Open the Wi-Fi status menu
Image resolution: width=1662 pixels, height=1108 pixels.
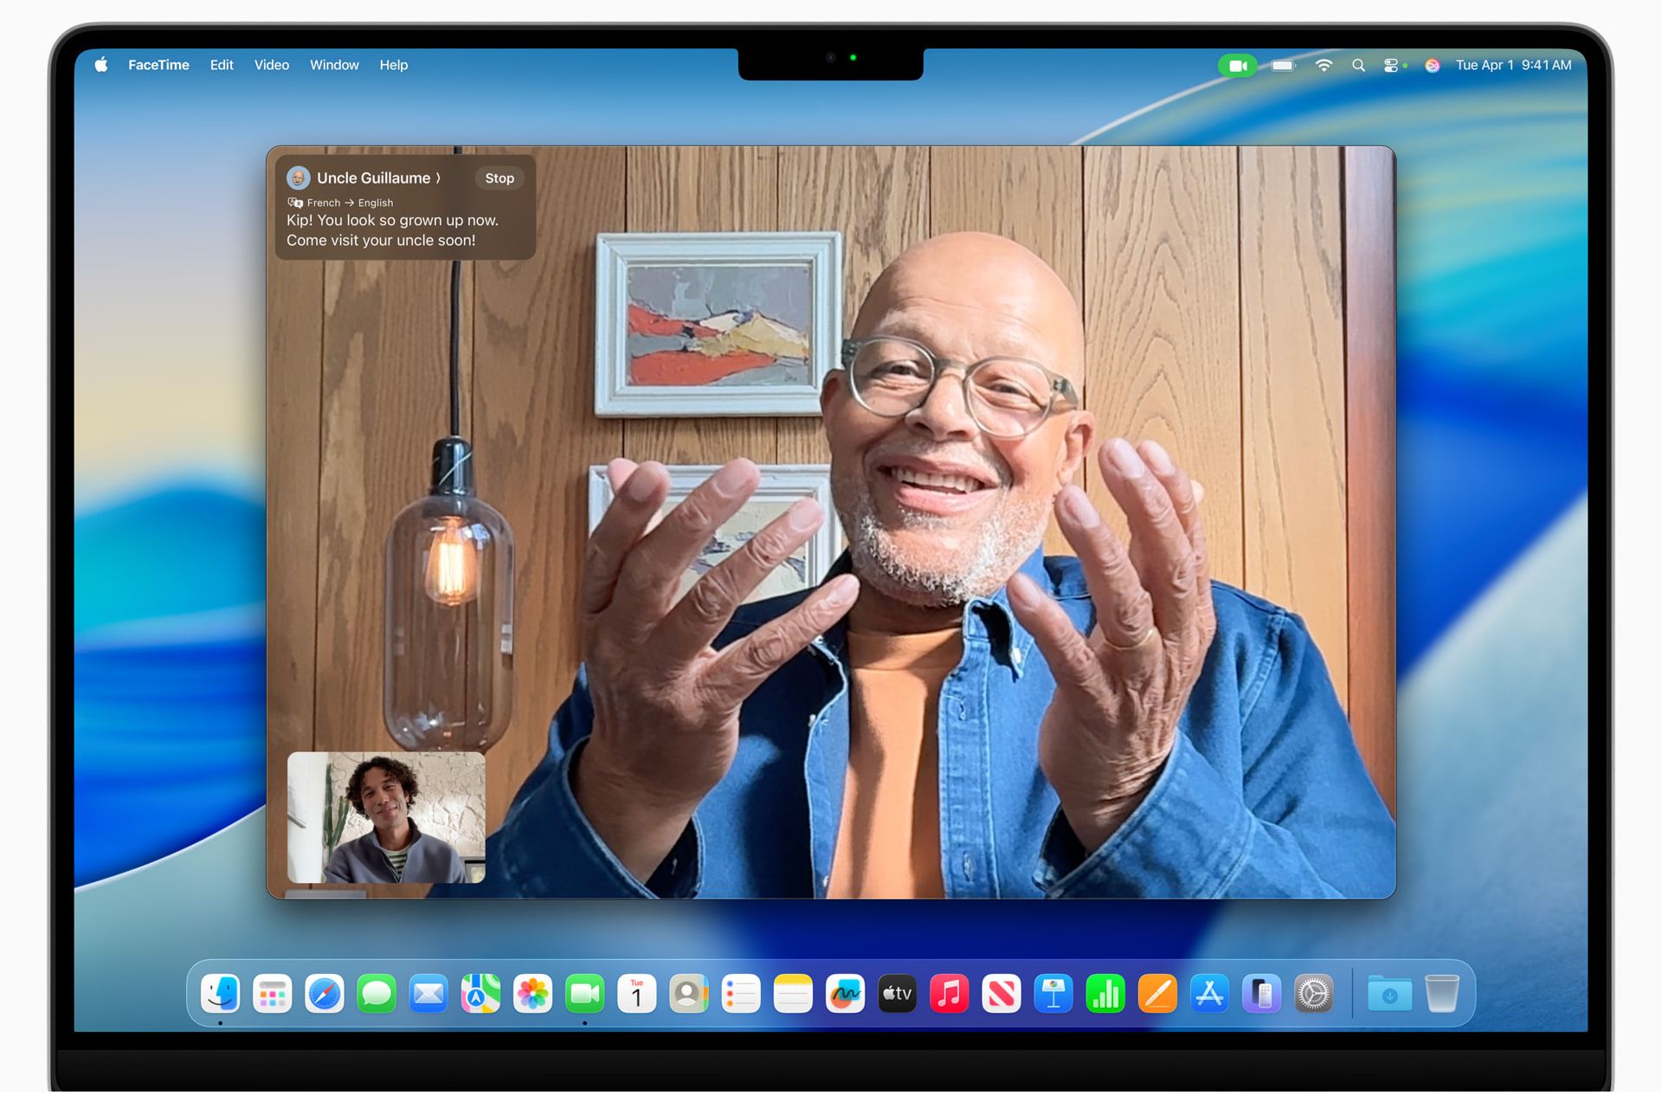click(1324, 65)
